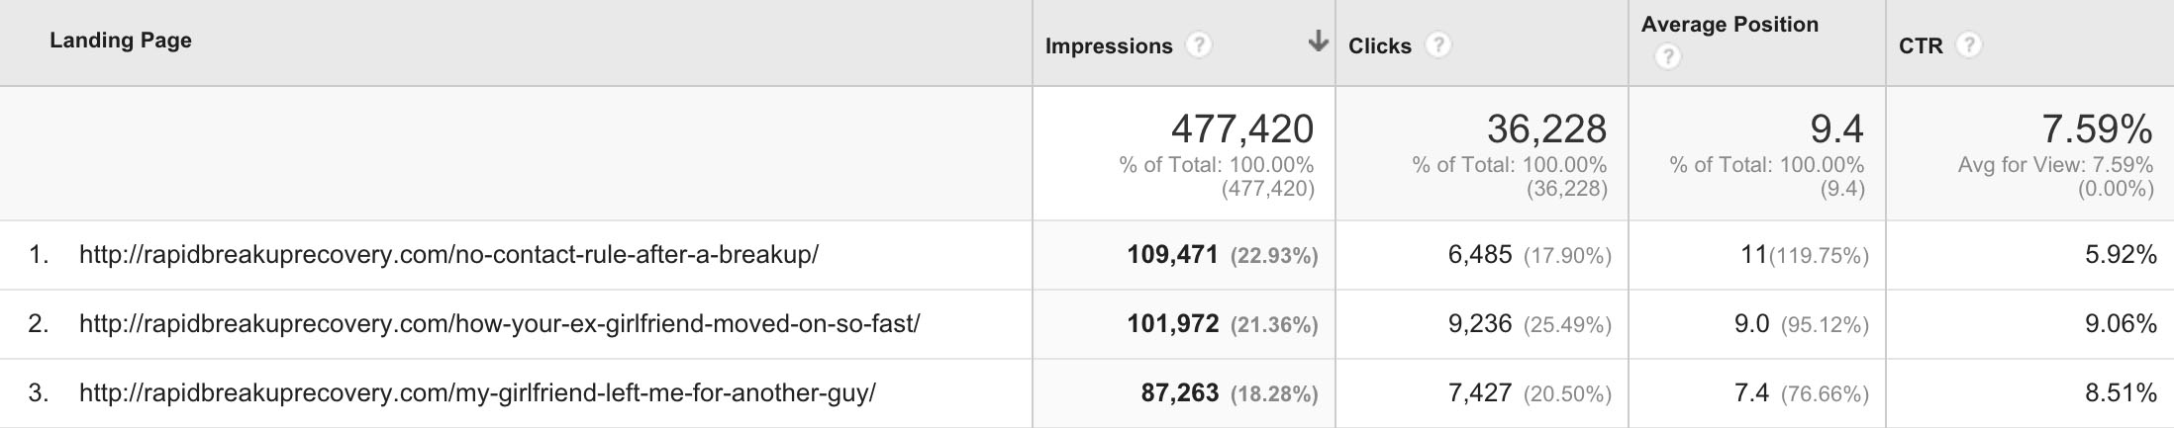Click the Impressions descending sort arrow
The image size is (2174, 428).
[1318, 42]
